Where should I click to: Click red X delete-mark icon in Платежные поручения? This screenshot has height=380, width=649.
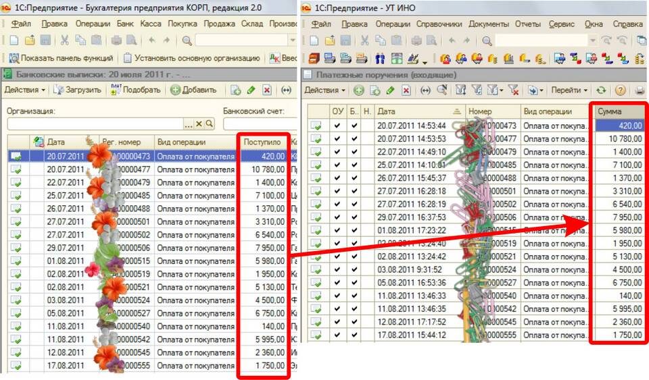(x=406, y=90)
